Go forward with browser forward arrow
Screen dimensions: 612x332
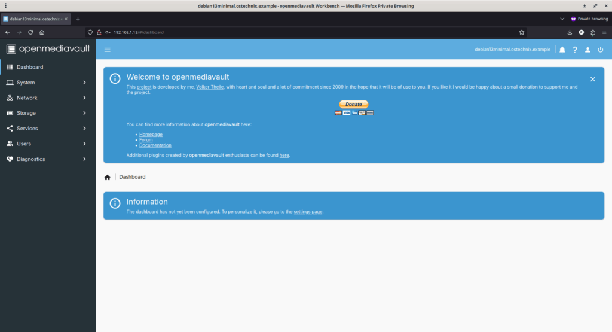click(19, 32)
